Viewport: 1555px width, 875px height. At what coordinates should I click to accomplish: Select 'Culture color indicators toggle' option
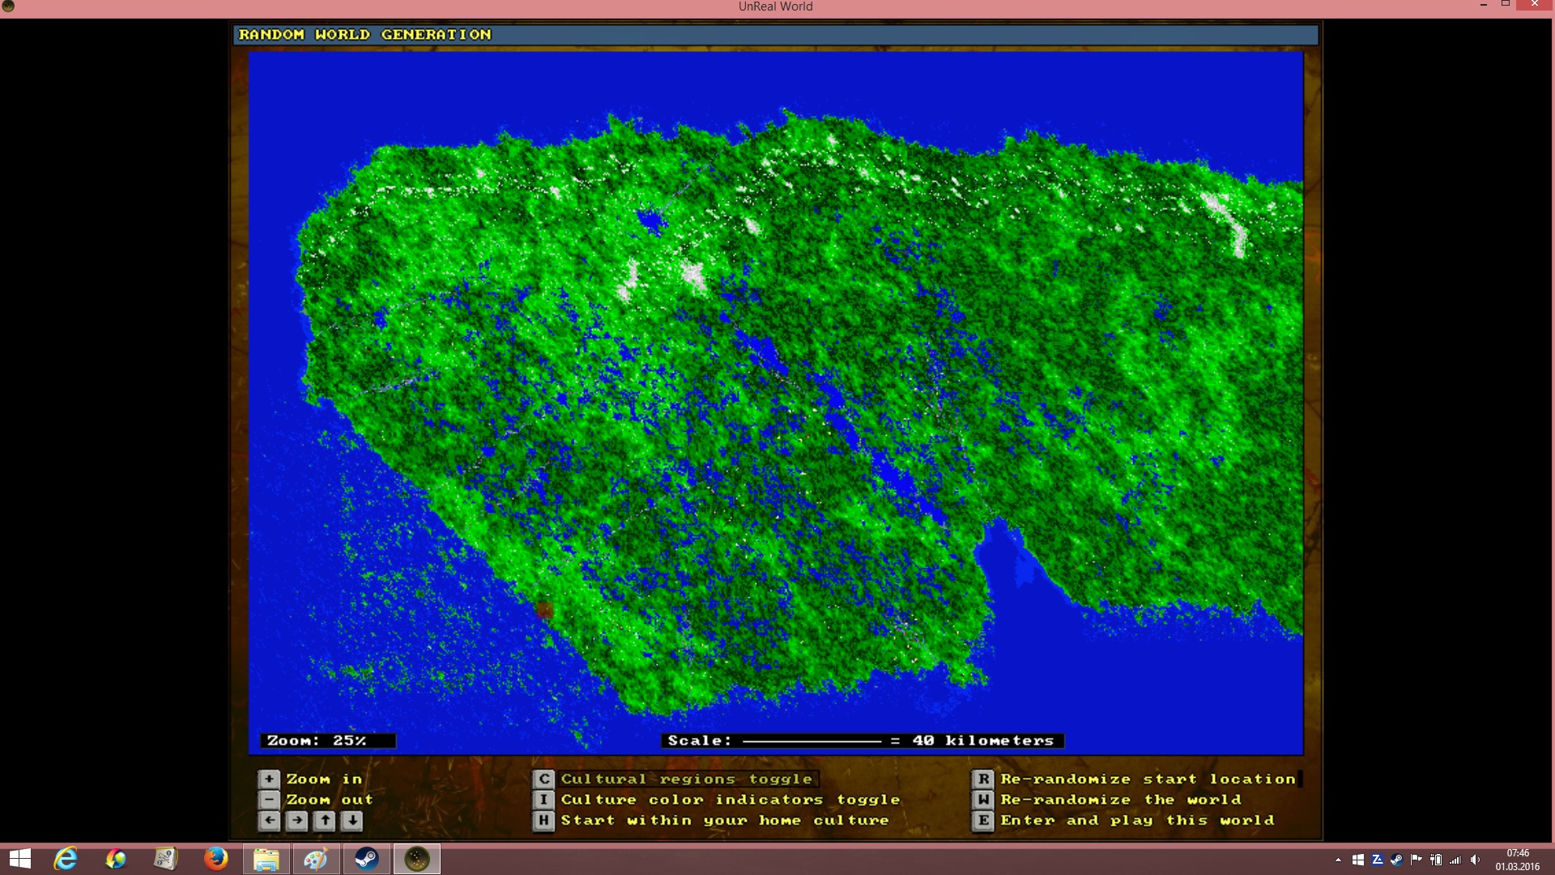click(731, 800)
